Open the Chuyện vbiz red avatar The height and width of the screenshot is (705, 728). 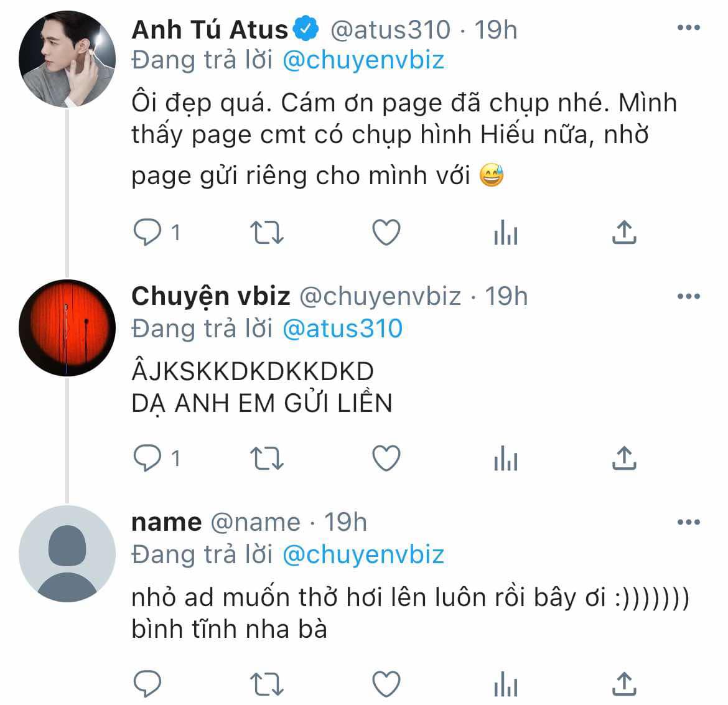67,327
